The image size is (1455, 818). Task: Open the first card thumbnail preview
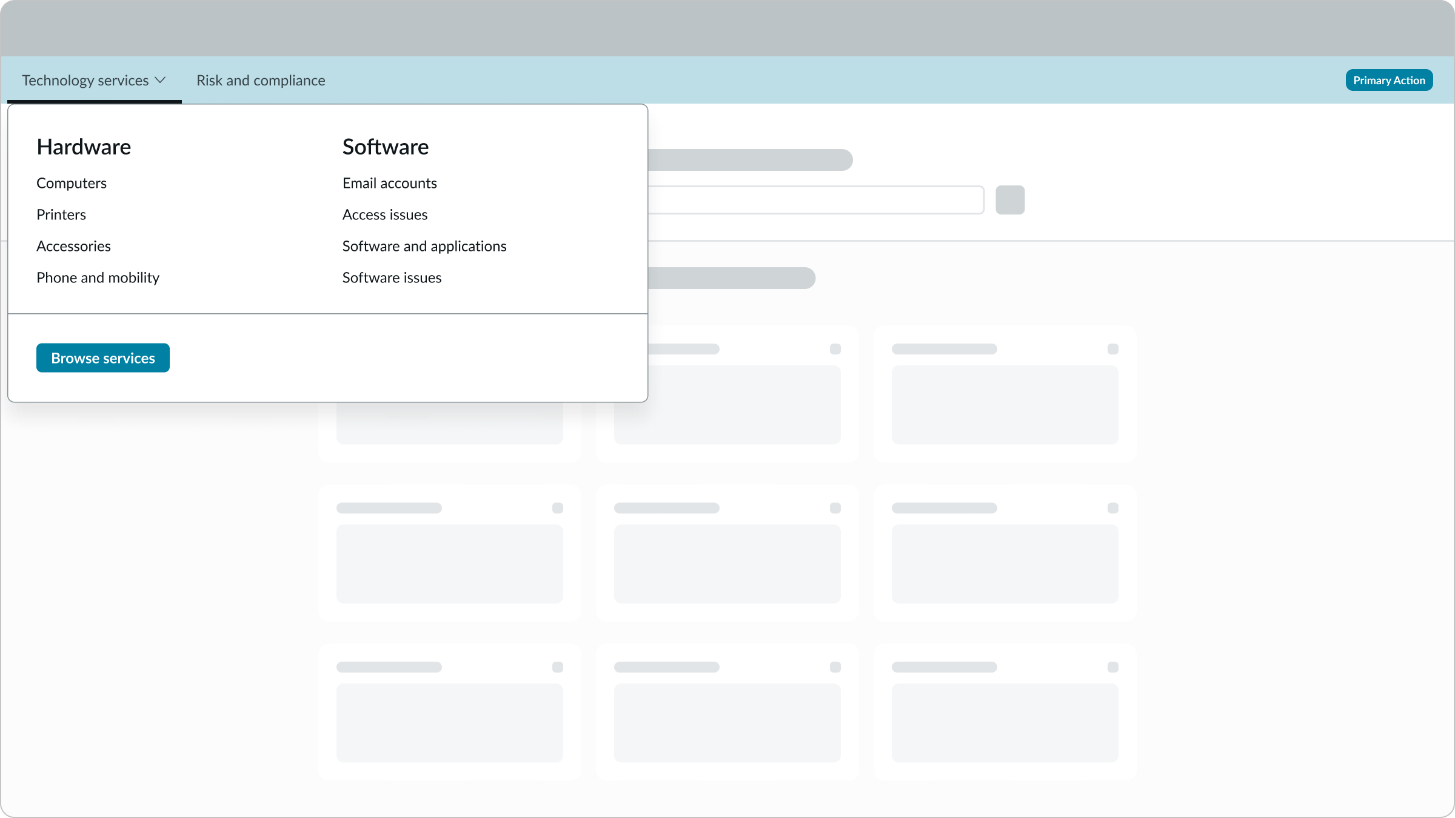click(x=449, y=405)
